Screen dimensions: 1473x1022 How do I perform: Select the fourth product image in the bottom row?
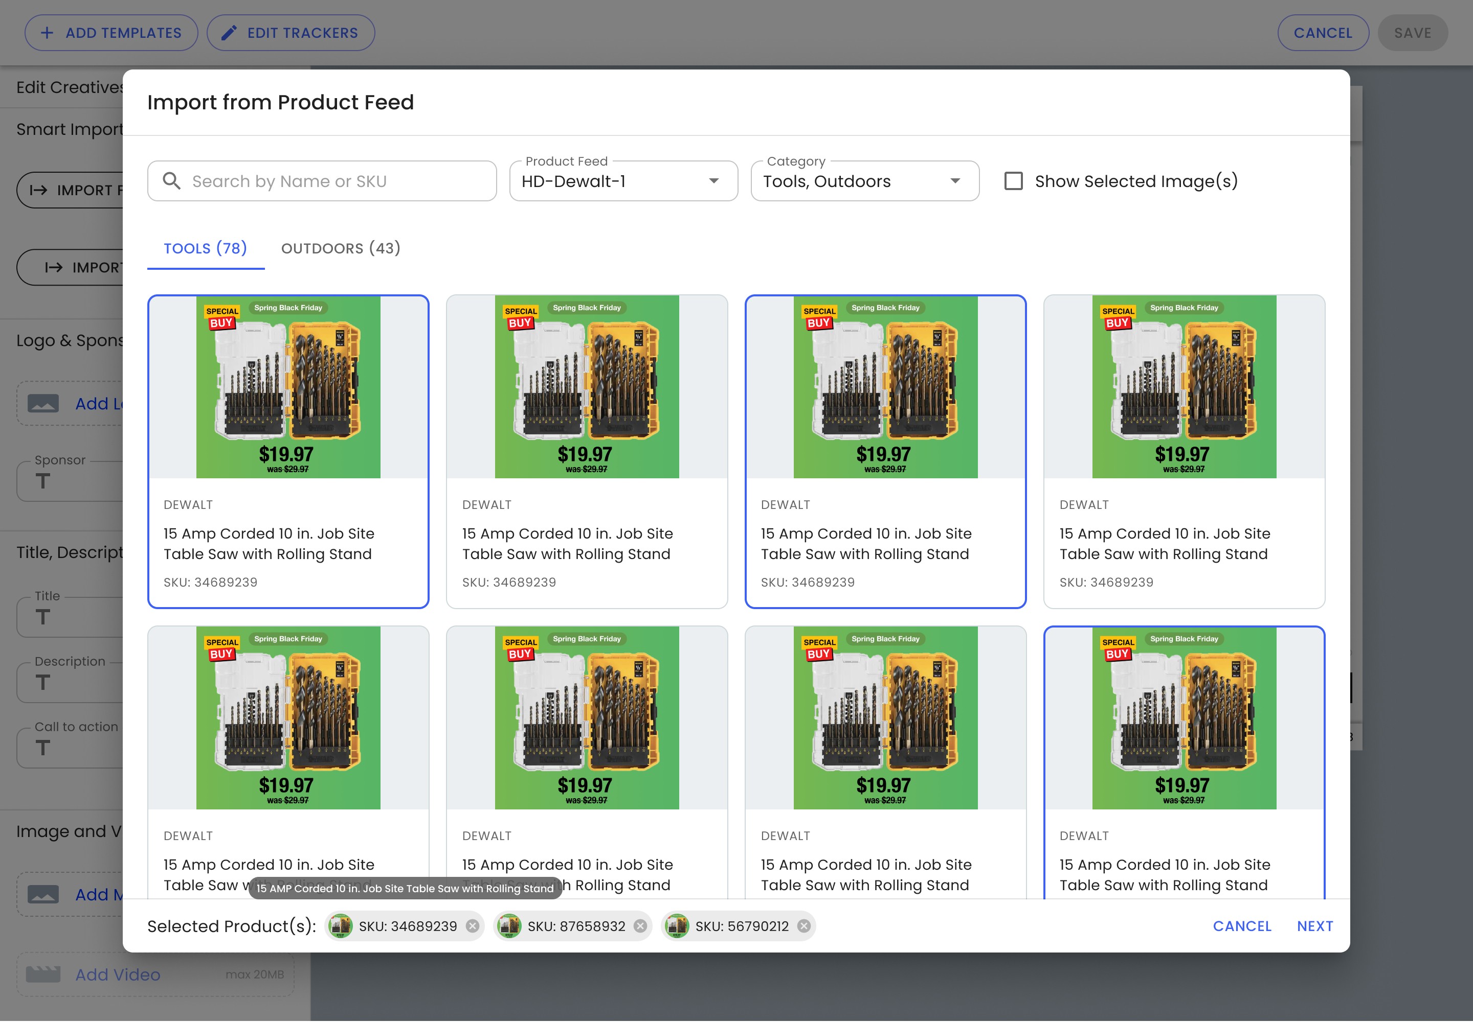pyautogui.click(x=1185, y=718)
